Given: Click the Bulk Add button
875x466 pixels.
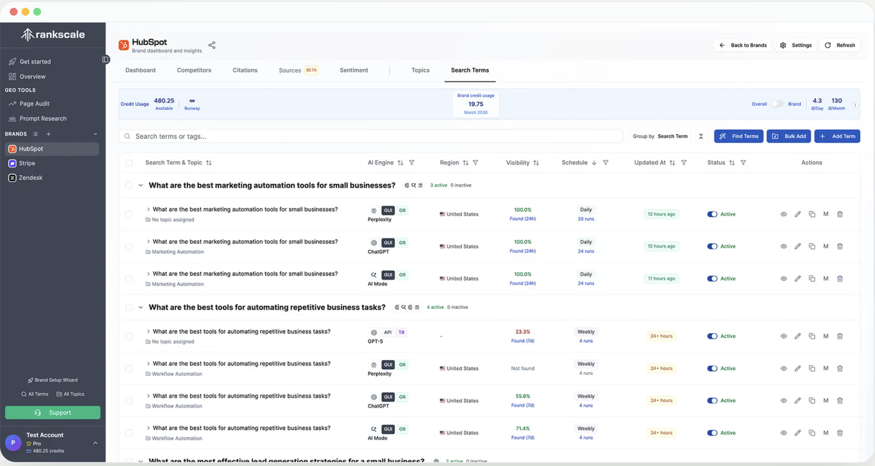Looking at the screenshot, I should [x=788, y=136].
